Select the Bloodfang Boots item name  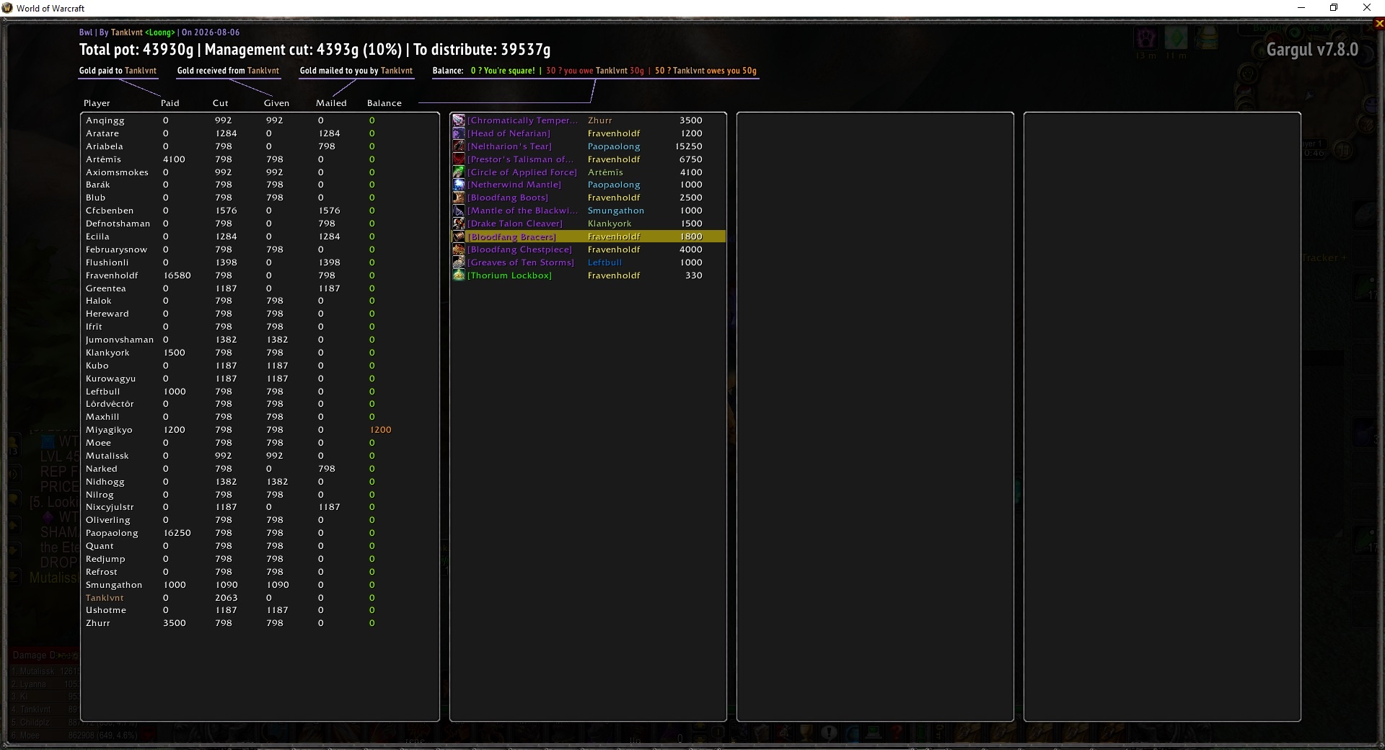pos(508,198)
